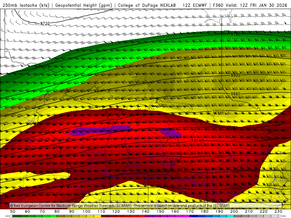
Task: Click the 190 value on the color scale
Action: pos(219,211)
